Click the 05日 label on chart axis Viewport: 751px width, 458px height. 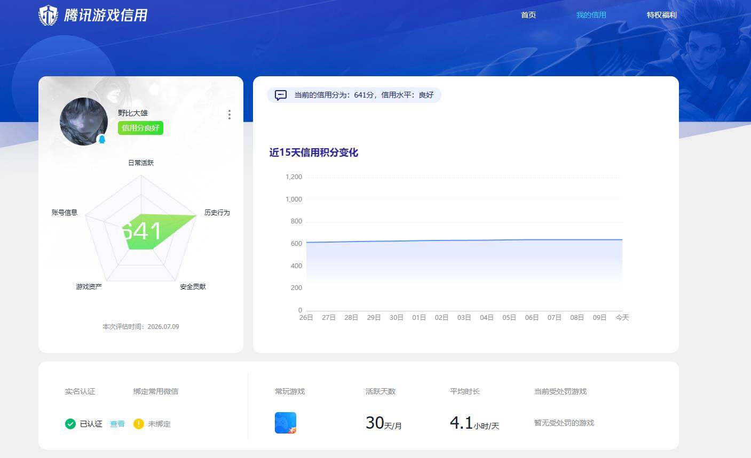pyautogui.click(x=509, y=317)
